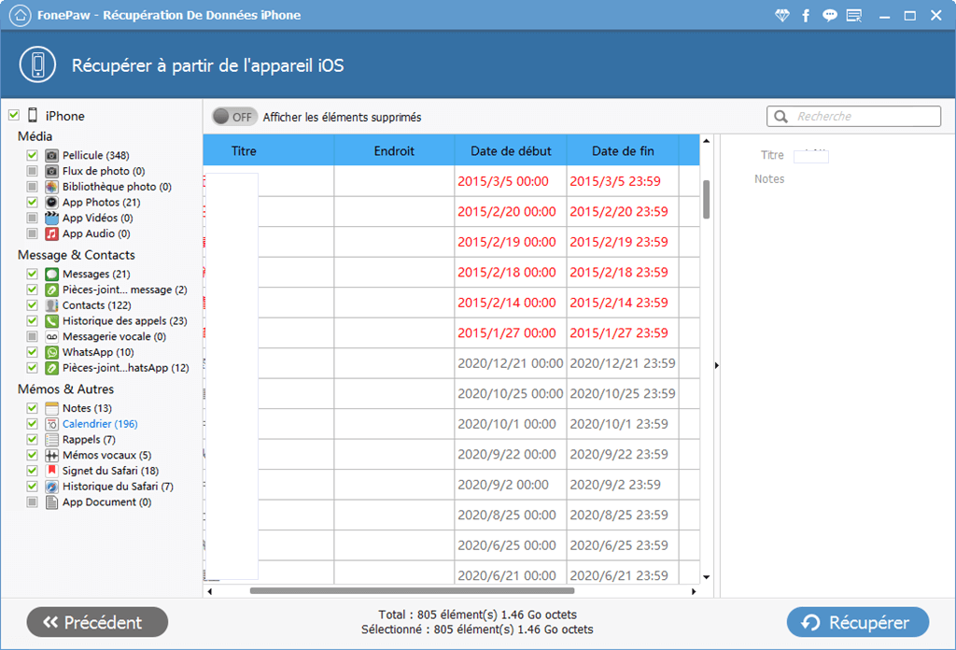Viewport: 956px width, 650px height.
Task: Click the title bar menu list icon
Action: (854, 15)
